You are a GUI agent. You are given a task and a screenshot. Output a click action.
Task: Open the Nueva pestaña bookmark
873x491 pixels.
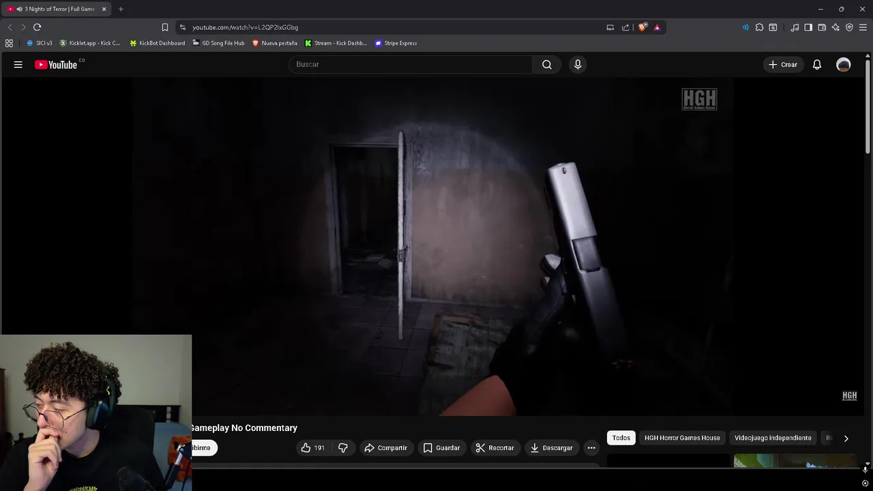point(275,43)
